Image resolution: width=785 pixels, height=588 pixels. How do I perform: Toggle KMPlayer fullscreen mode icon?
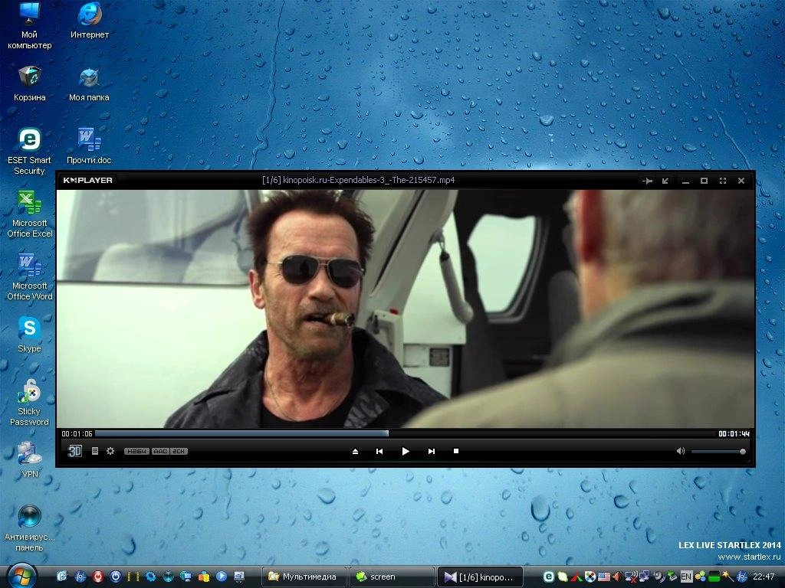point(722,181)
